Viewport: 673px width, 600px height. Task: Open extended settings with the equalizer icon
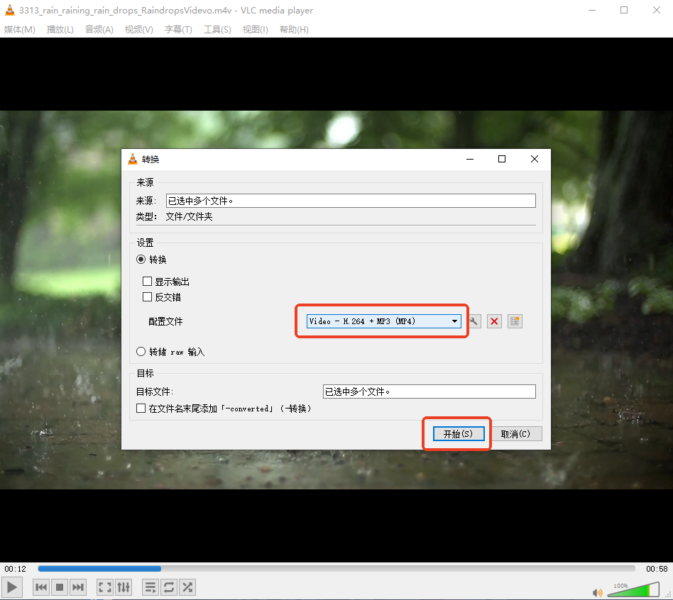point(123,587)
